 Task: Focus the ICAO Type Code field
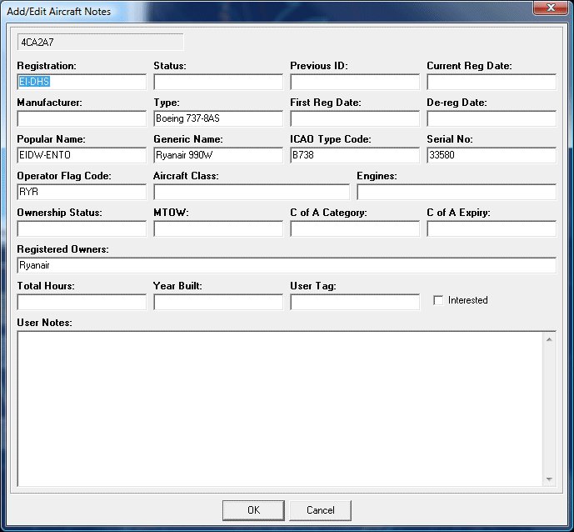tap(355, 155)
